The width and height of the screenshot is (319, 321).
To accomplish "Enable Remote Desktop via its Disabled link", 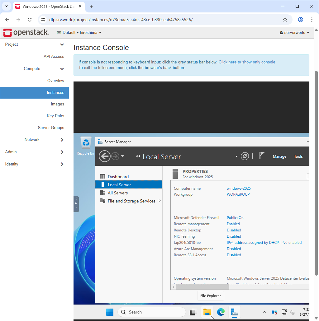I will tap(234, 230).
